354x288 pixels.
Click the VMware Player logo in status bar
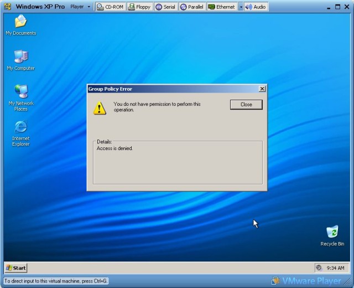tap(306, 281)
